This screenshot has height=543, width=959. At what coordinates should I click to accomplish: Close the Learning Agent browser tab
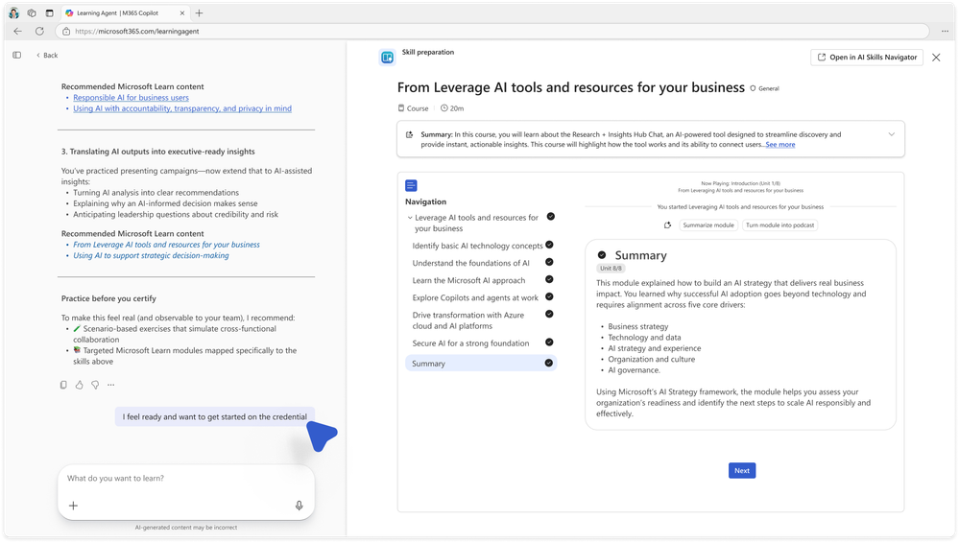click(x=182, y=12)
